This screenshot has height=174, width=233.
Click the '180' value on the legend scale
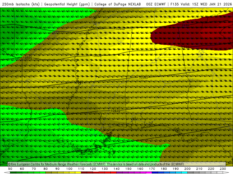pos(164,169)
